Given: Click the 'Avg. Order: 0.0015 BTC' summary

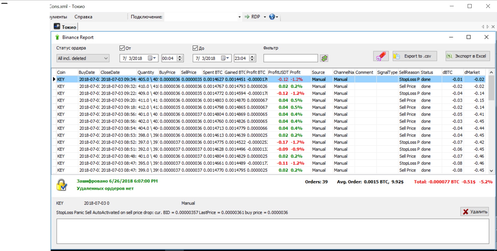Looking at the screenshot, I should point(370,182).
